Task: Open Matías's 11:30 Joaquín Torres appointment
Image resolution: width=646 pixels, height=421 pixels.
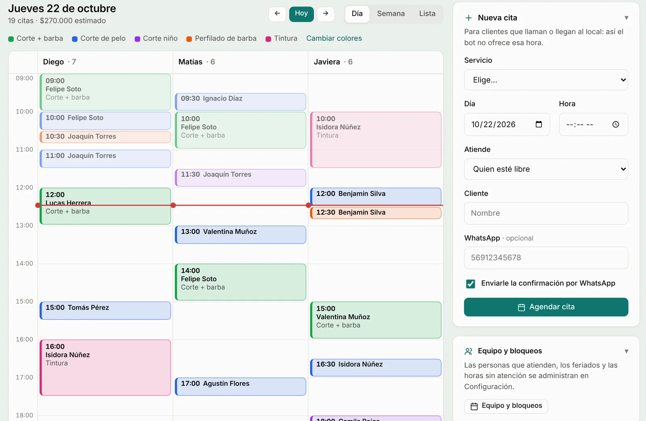Action: click(x=240, y=178)
